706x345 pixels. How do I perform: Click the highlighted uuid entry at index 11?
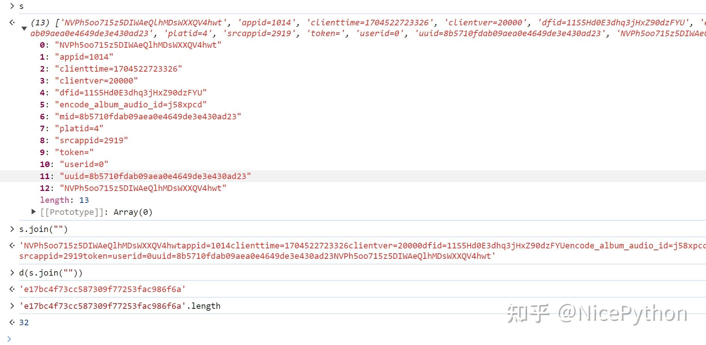click(155, 176)
